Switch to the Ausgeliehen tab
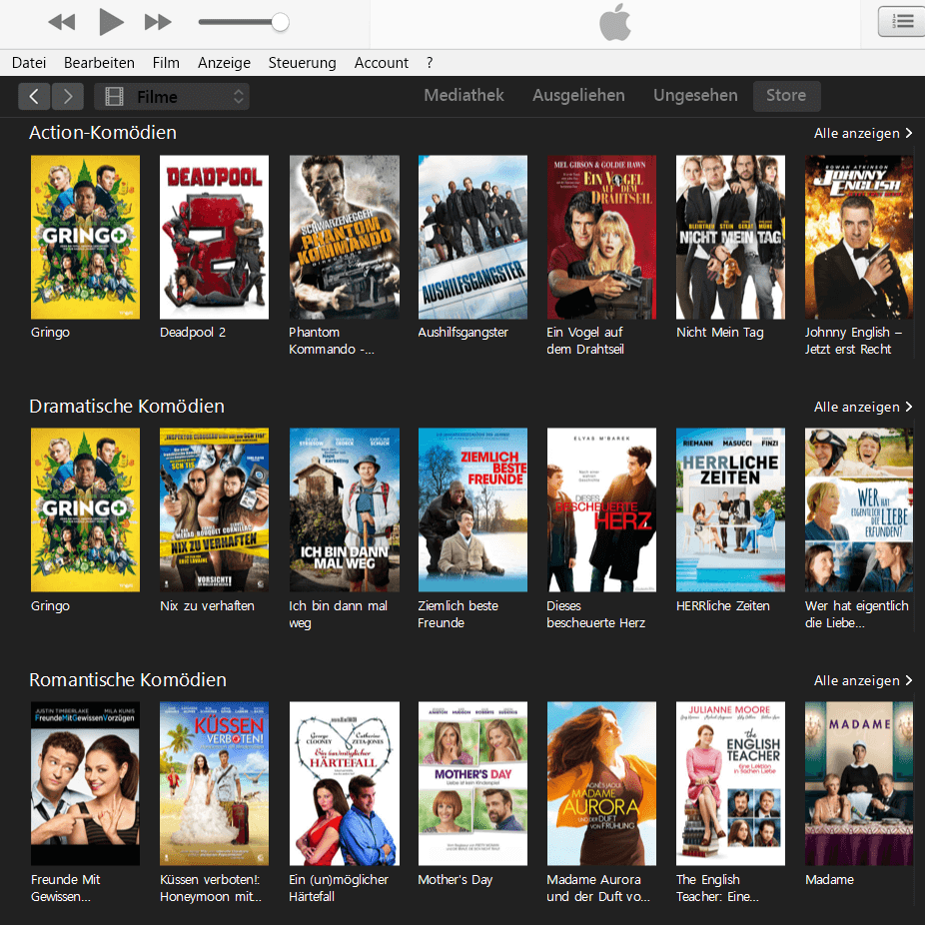Image resolution: width=925 pixels, height=925 pixels. coord(578,96)
